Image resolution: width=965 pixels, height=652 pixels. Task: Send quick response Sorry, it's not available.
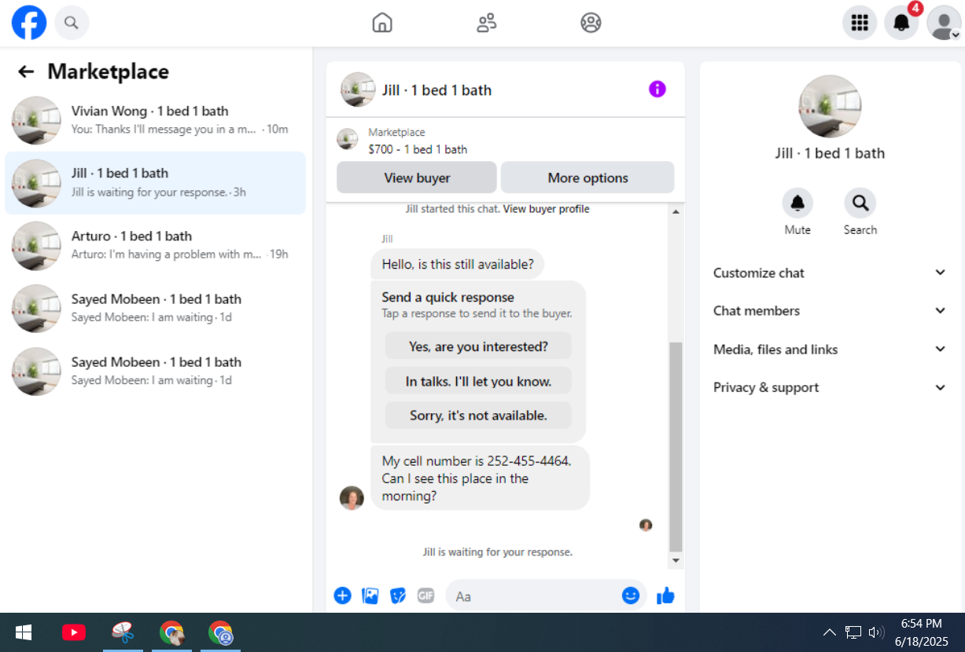[x=478, y=416]
